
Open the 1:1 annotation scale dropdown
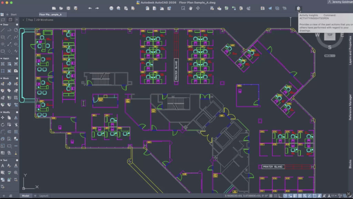pos(334,196)
